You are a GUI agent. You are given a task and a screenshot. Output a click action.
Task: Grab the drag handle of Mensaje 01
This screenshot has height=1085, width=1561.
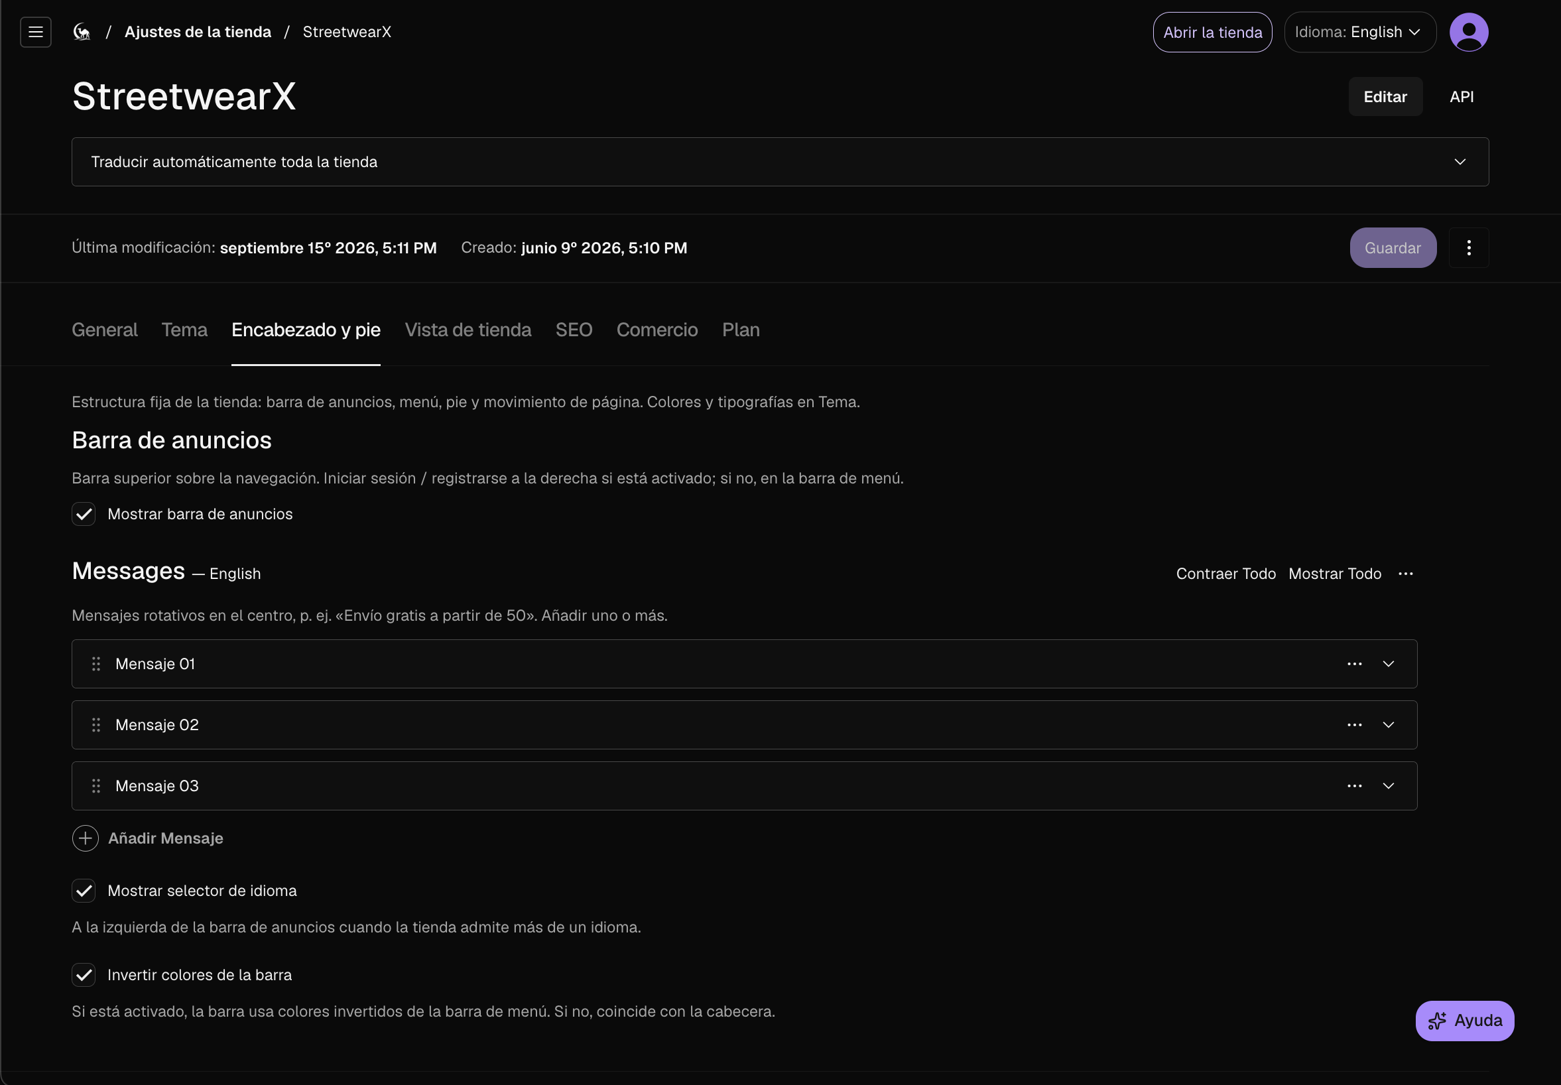point(95,664)
